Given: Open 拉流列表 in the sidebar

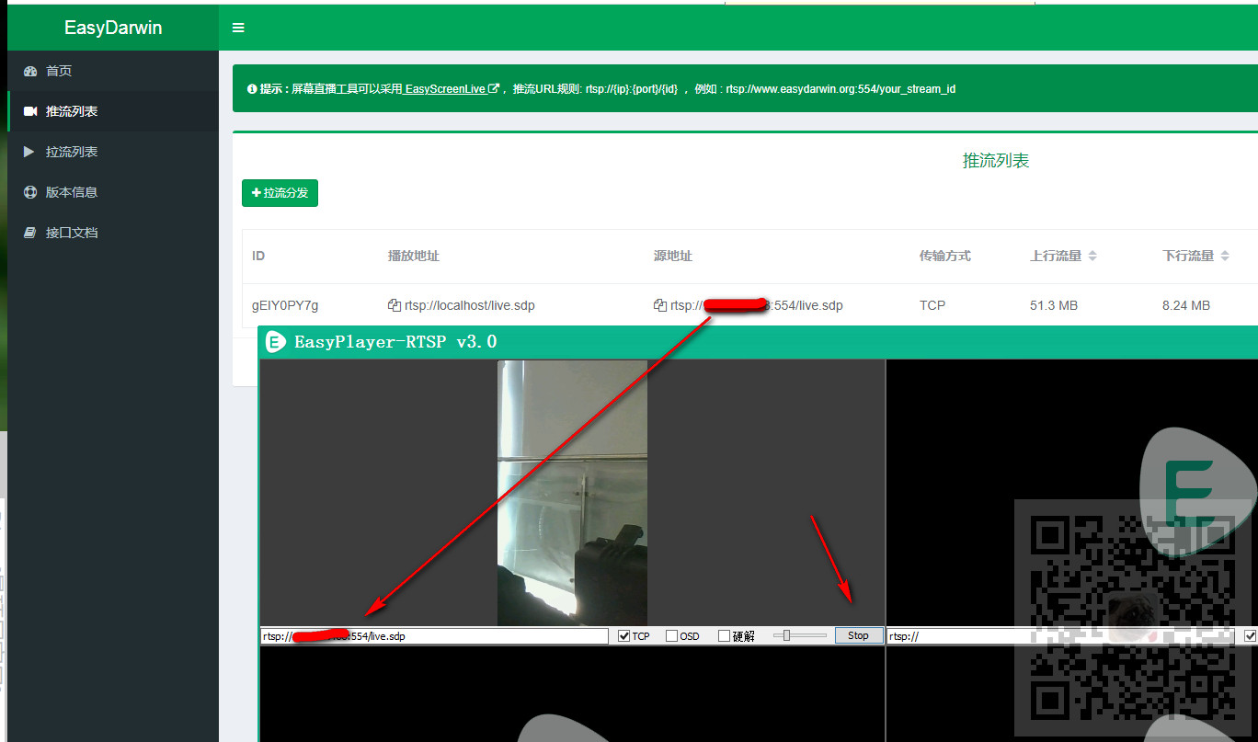Looking at the screenshot, I should pyautogui.click(x=113, y=152).
